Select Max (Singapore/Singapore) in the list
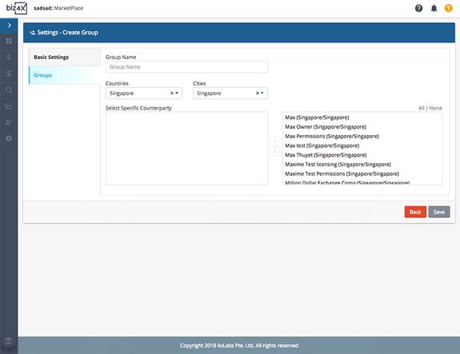Image resolution: width=460 pixels, height=354 pixels. coord(317,117)
